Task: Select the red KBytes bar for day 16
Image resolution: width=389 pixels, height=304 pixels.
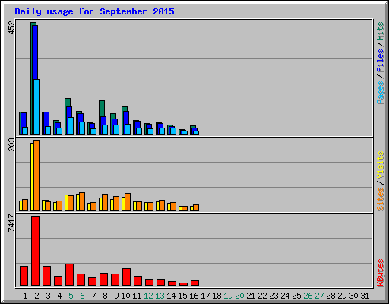Action: [x=194, y=283]
